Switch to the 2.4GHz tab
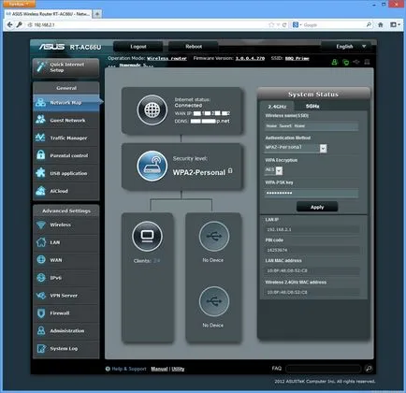Viewport: 406px width, 393px height. (277, 107)
